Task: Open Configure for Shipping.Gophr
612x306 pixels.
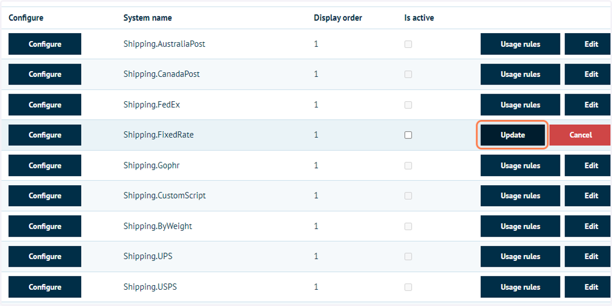Action: (45, 165)
